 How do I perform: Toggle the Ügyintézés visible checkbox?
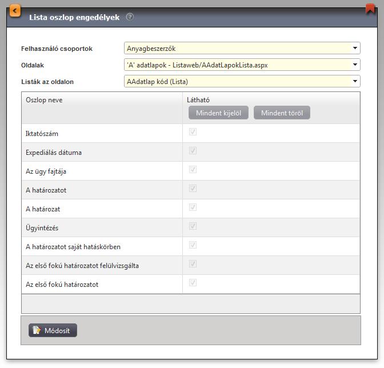tap(193, 226)
